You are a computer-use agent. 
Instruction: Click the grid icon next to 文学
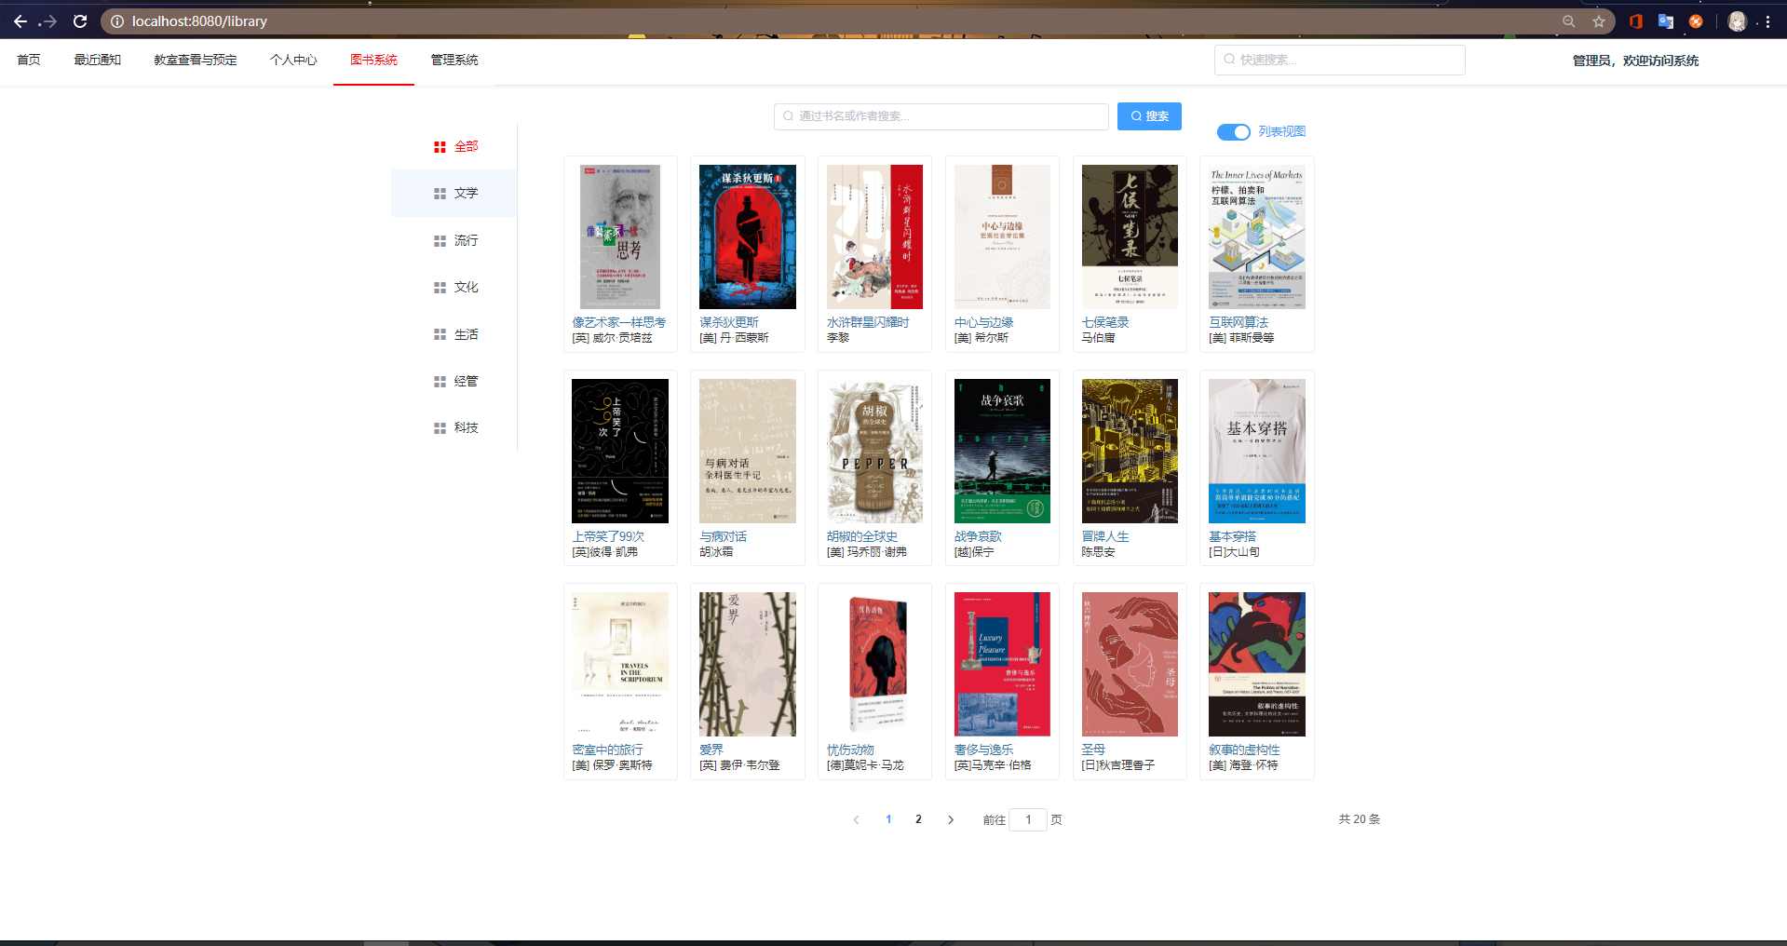click(440, 194)
